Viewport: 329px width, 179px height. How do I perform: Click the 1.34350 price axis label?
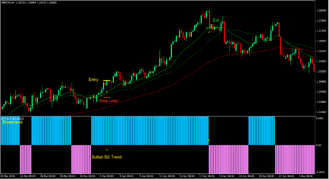tap(321, 92)
